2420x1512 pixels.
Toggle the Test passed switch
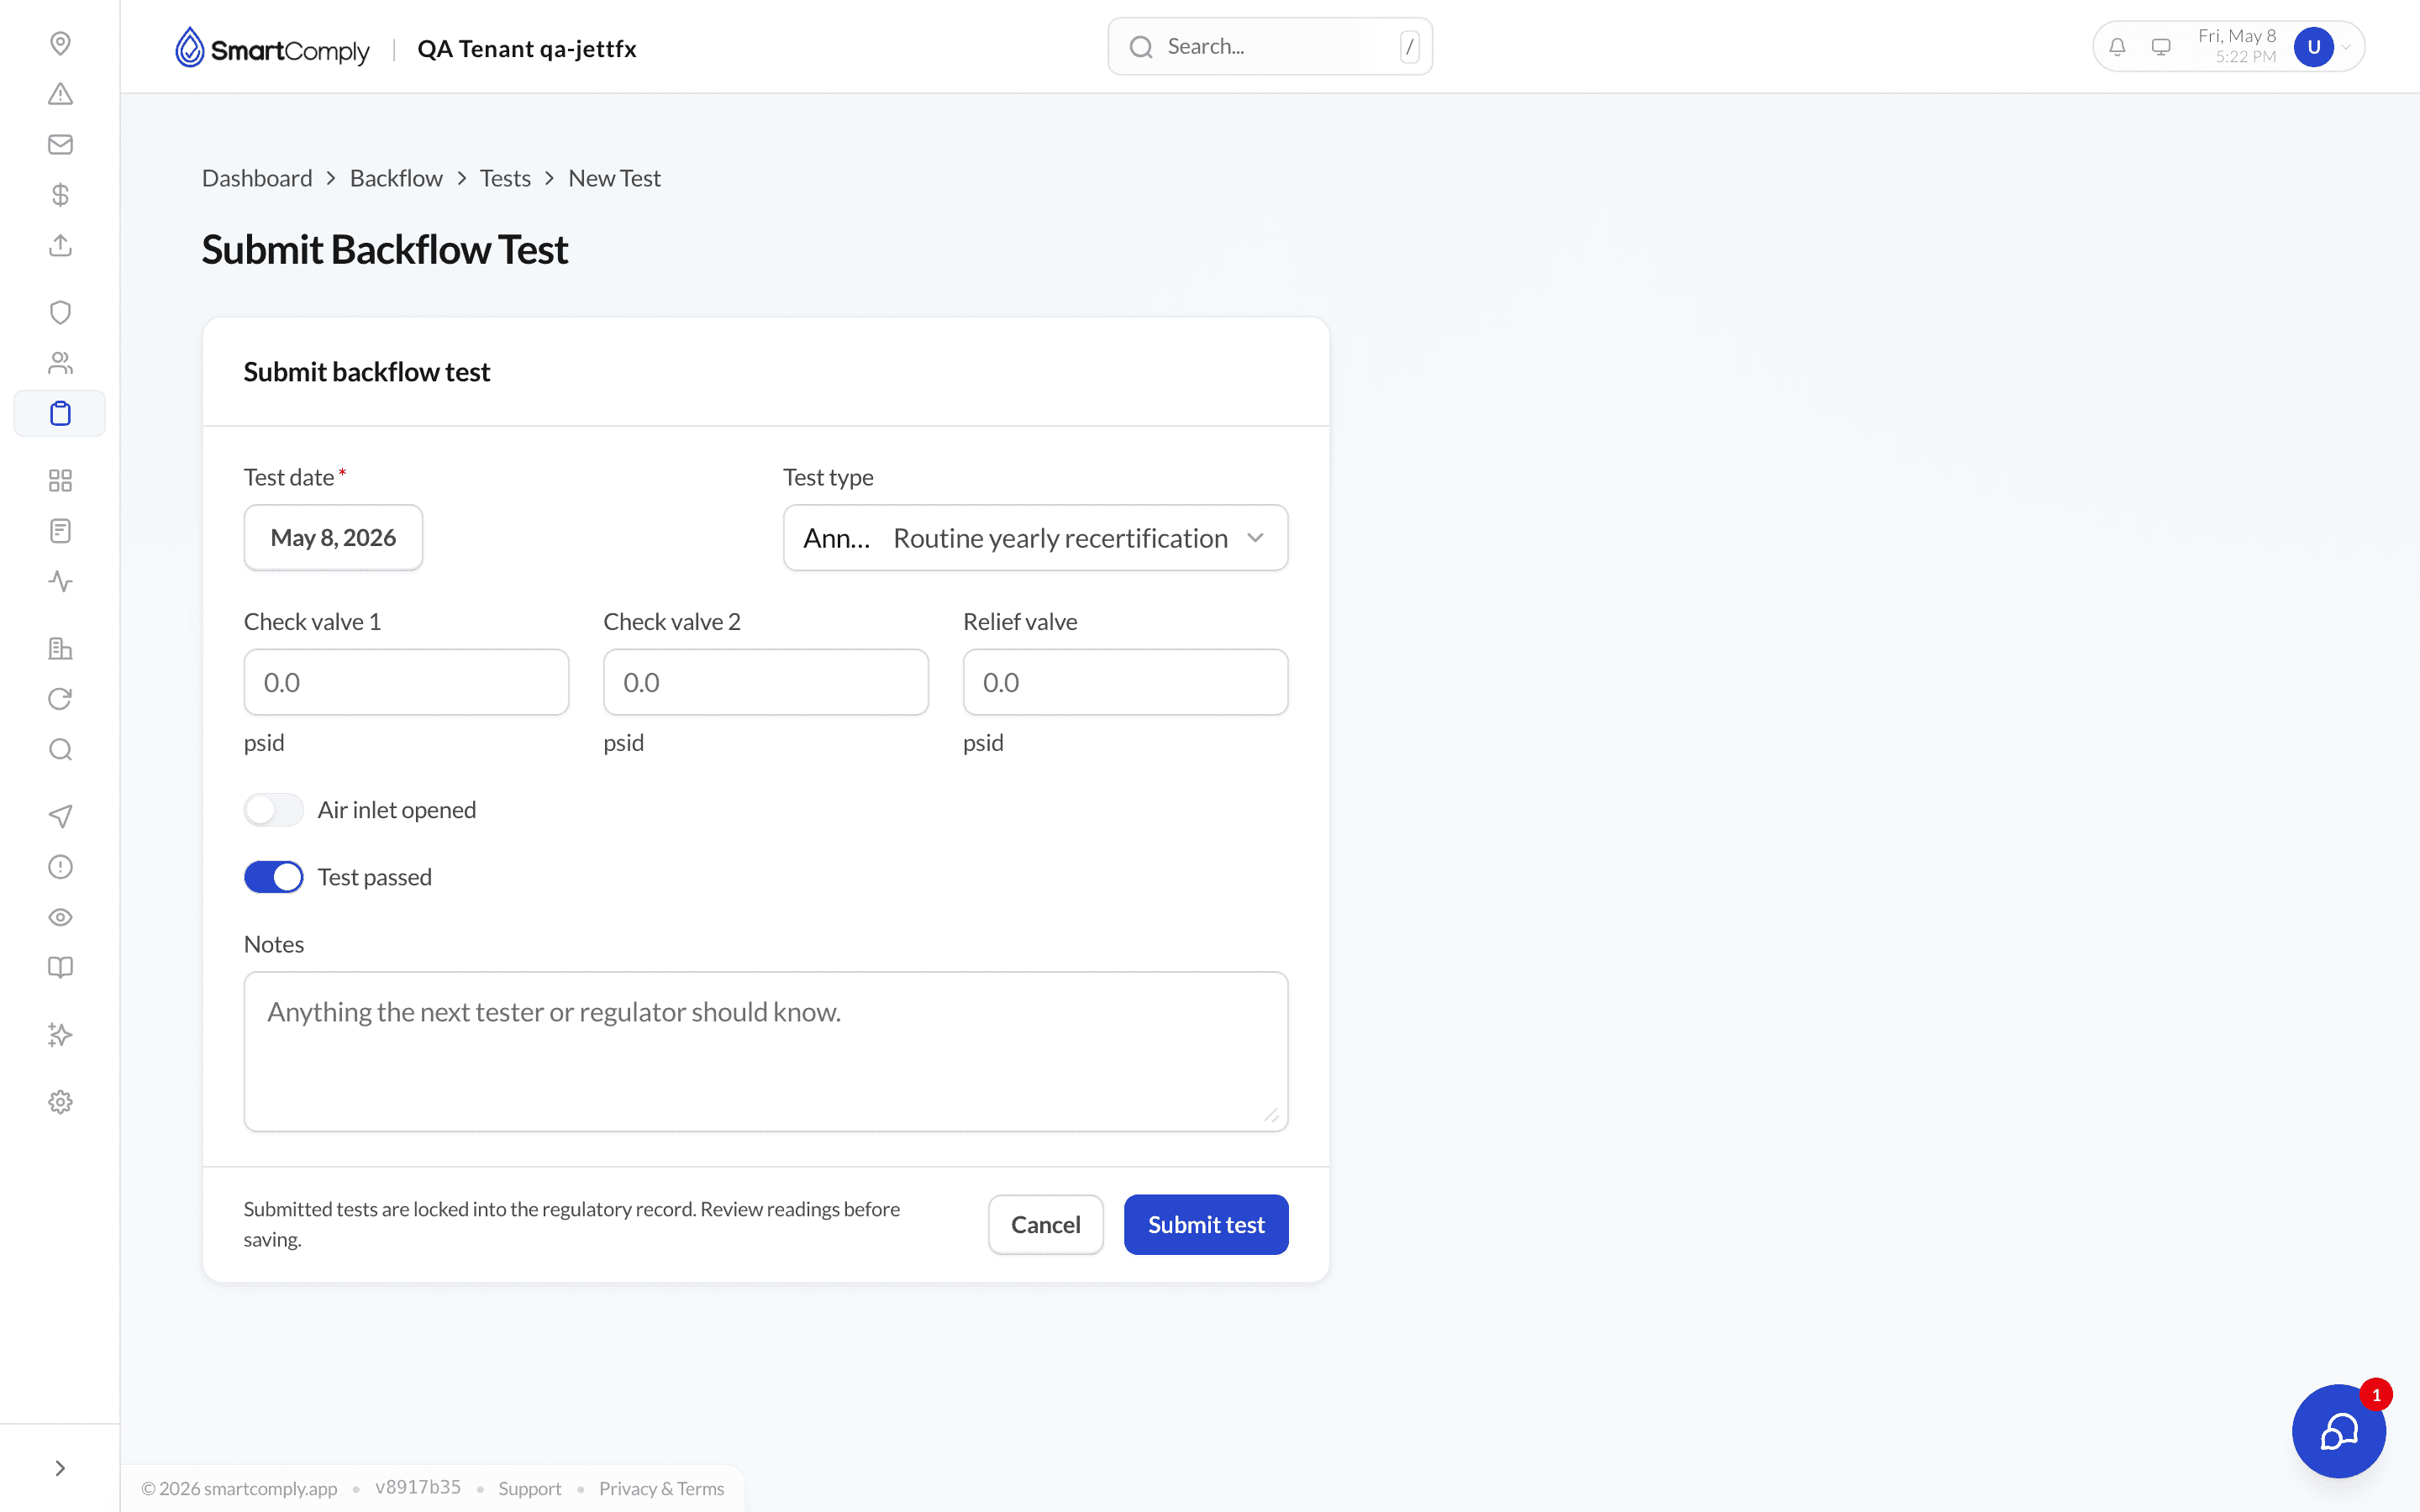pos(273,877)
